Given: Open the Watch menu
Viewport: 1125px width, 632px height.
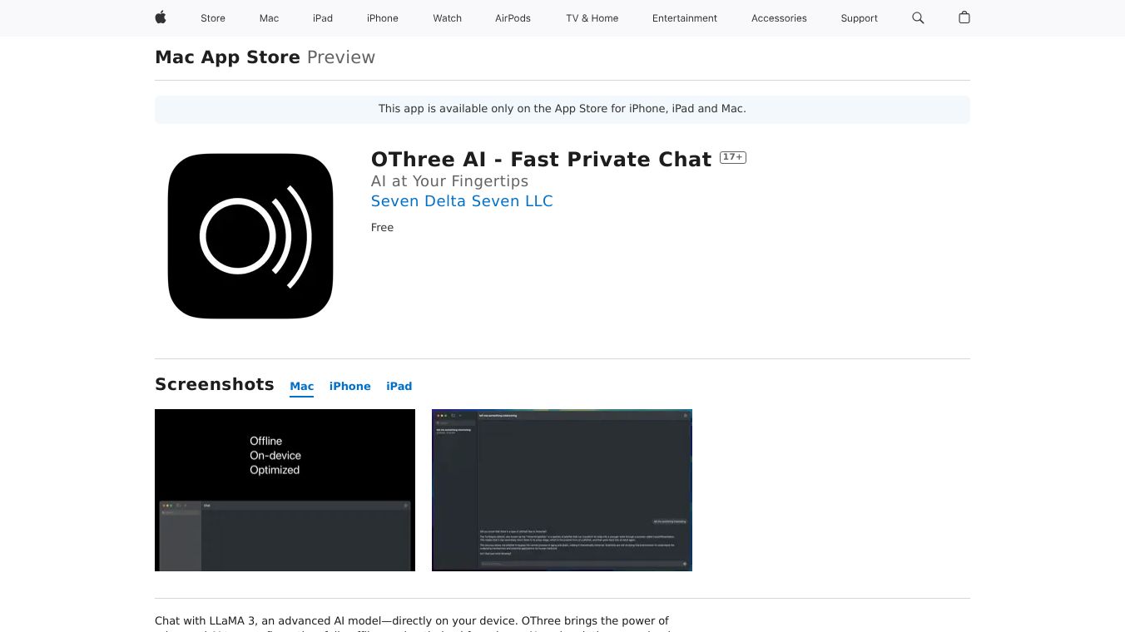Looking at the screenshot, I should (x=447, y=18).
